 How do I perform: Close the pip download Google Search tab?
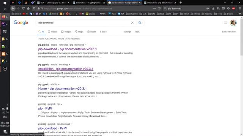pos(140,3)
